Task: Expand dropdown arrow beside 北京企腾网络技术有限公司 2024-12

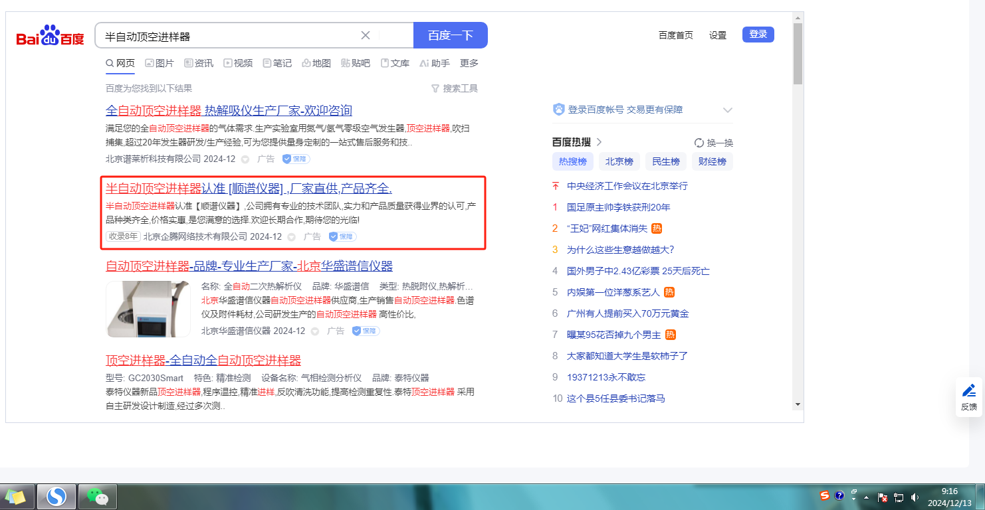Action: (291, 237)
